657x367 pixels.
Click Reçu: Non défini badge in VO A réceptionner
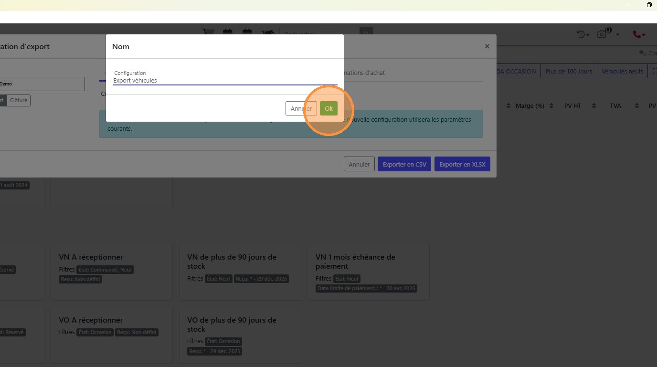(x=137, y=332)
